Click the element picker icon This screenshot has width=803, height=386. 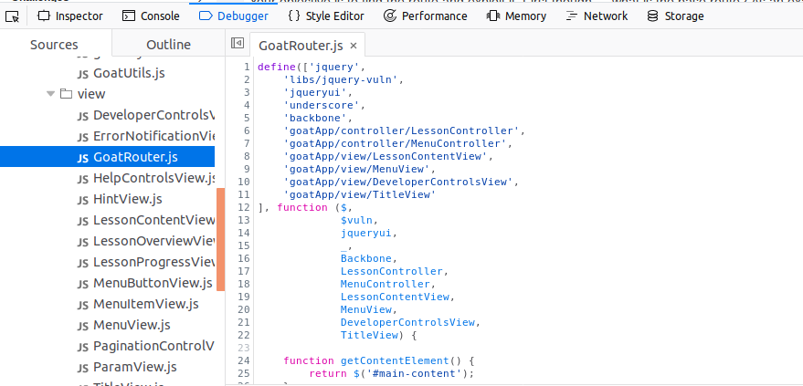(13, 16)
